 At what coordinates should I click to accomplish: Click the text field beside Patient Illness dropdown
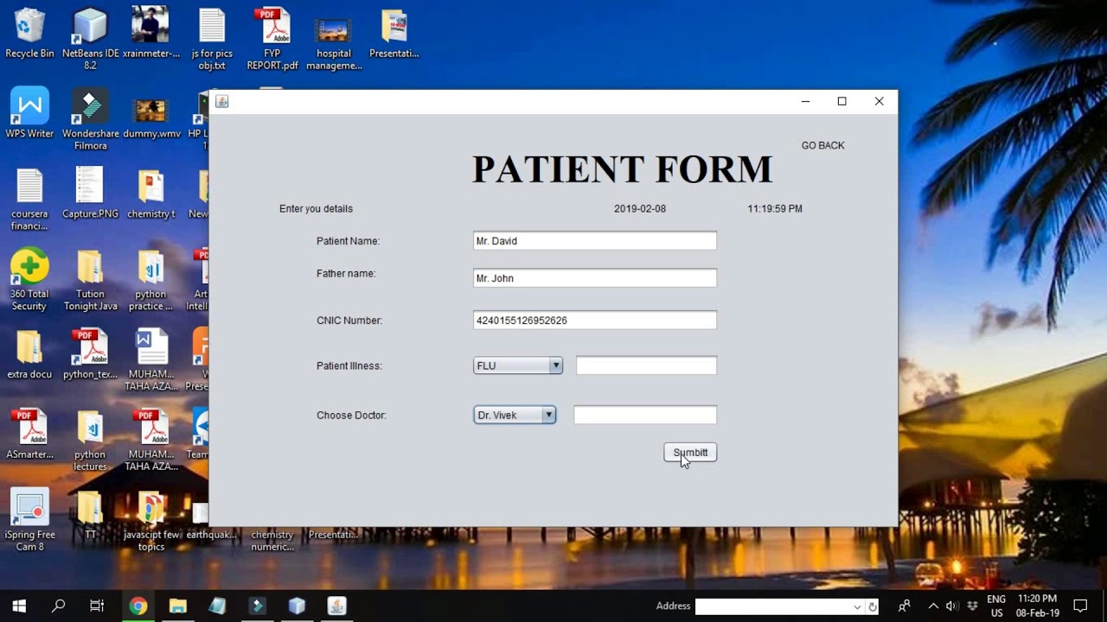(646, 365)
